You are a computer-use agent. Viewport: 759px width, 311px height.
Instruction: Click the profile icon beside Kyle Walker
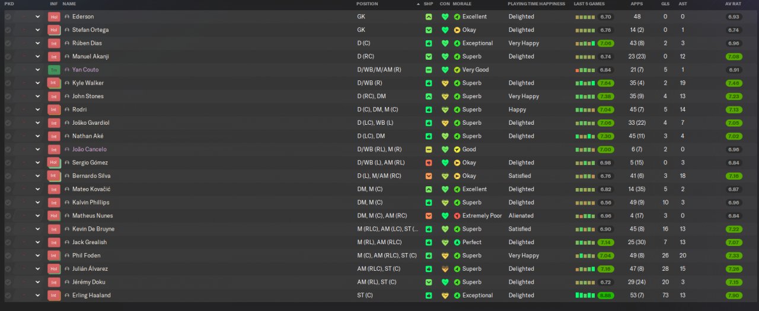(67, 83)
